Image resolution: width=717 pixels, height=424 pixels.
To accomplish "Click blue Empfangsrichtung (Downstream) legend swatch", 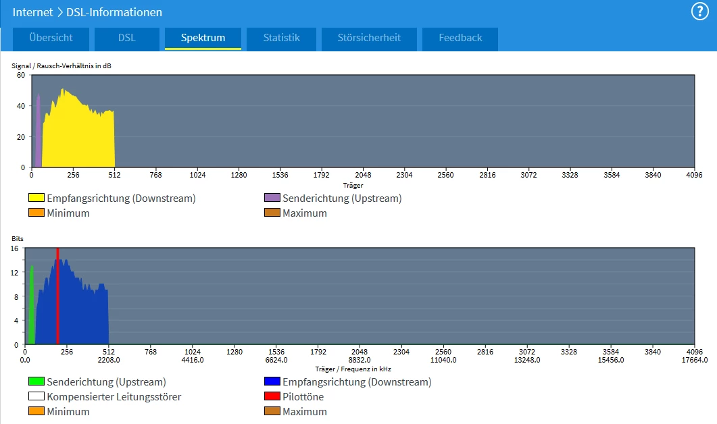I will point(272,382).
